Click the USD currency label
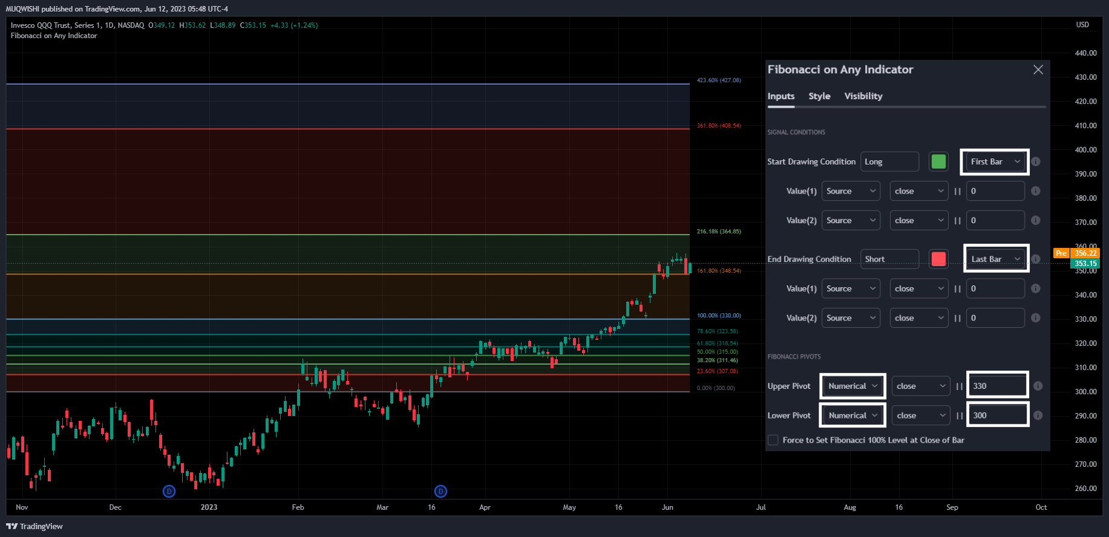This screenshot has height=537, width=1109. [x=1082, y=25]
